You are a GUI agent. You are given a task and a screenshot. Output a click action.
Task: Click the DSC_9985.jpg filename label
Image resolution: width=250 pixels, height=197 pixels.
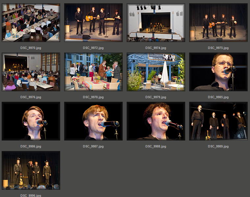[x=218, y=97]
